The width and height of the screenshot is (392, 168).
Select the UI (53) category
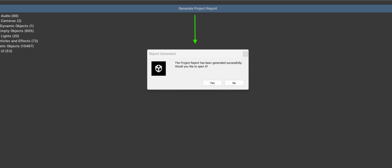(7, 51)
